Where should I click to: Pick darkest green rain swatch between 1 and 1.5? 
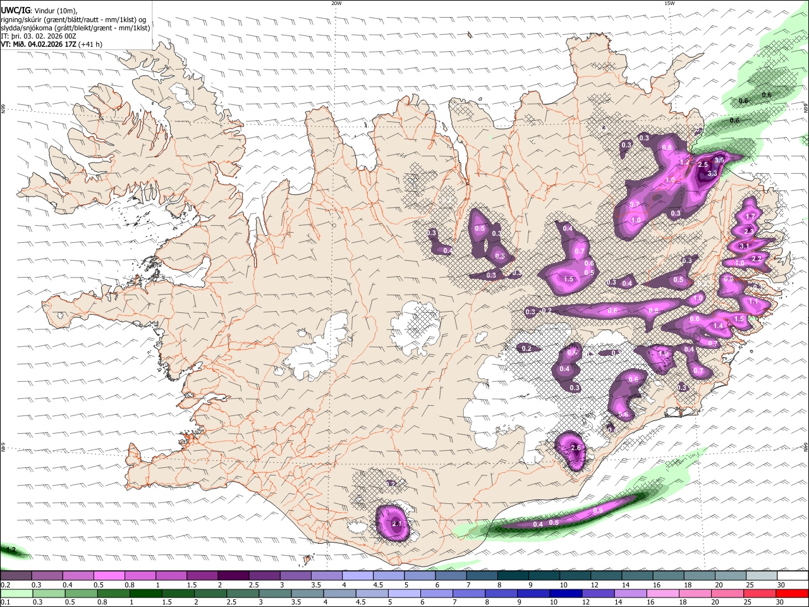click(x=145, y=593)
